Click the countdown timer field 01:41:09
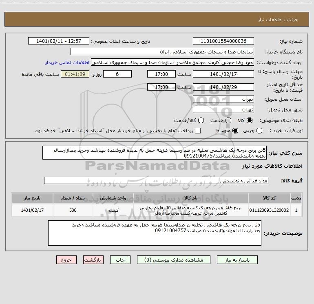 75,74
